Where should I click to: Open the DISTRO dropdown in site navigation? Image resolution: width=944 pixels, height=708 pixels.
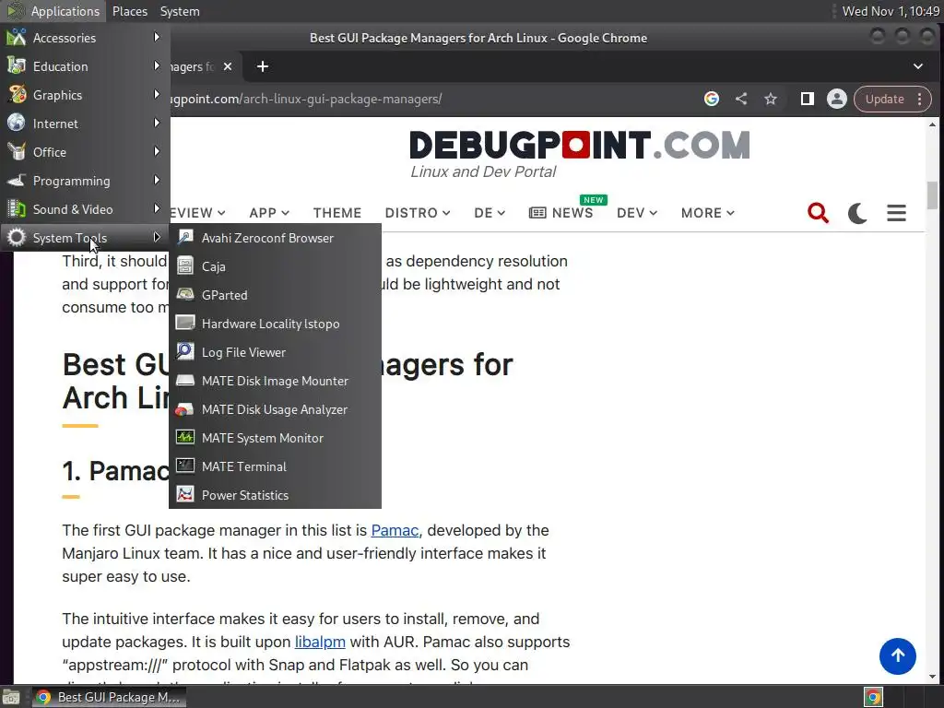coord(418,213)
